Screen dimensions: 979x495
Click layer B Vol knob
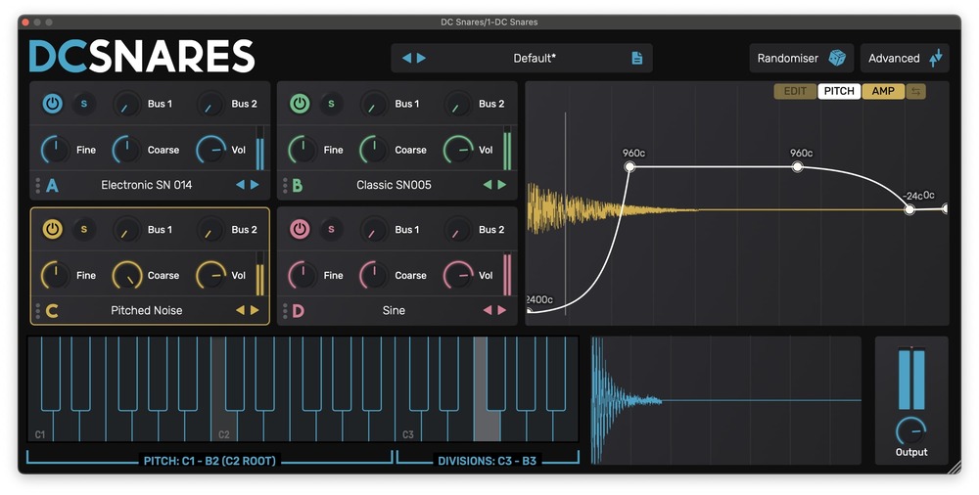(458, 150)
